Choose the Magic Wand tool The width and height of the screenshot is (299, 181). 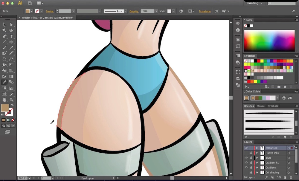(4, 30)
